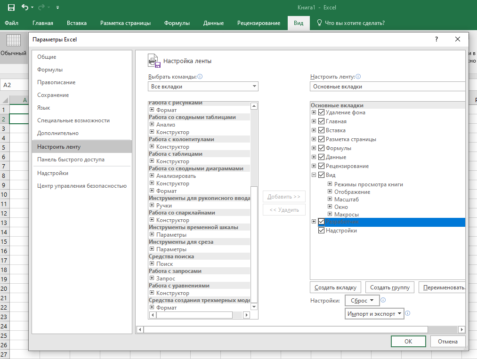Click 'Создать группу' button
This screenshot has width=477, height=359.
point(390,287)
